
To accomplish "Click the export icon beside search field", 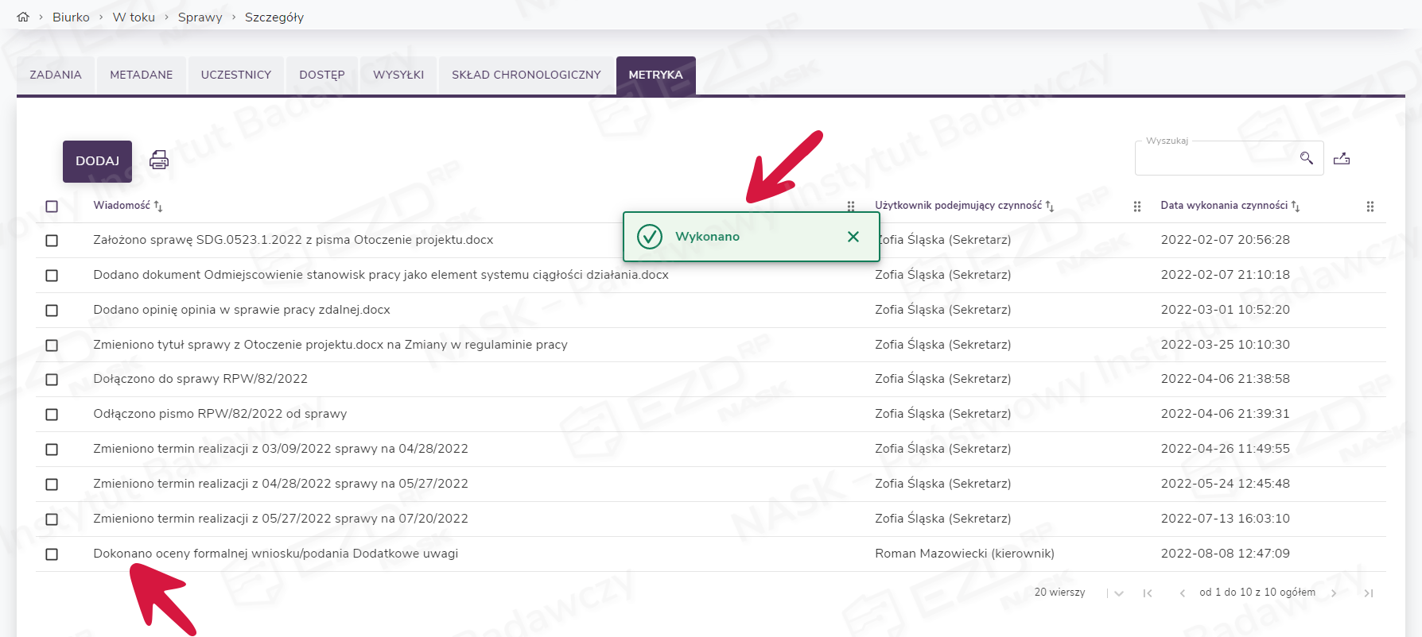I will (x=1342, y=159).
